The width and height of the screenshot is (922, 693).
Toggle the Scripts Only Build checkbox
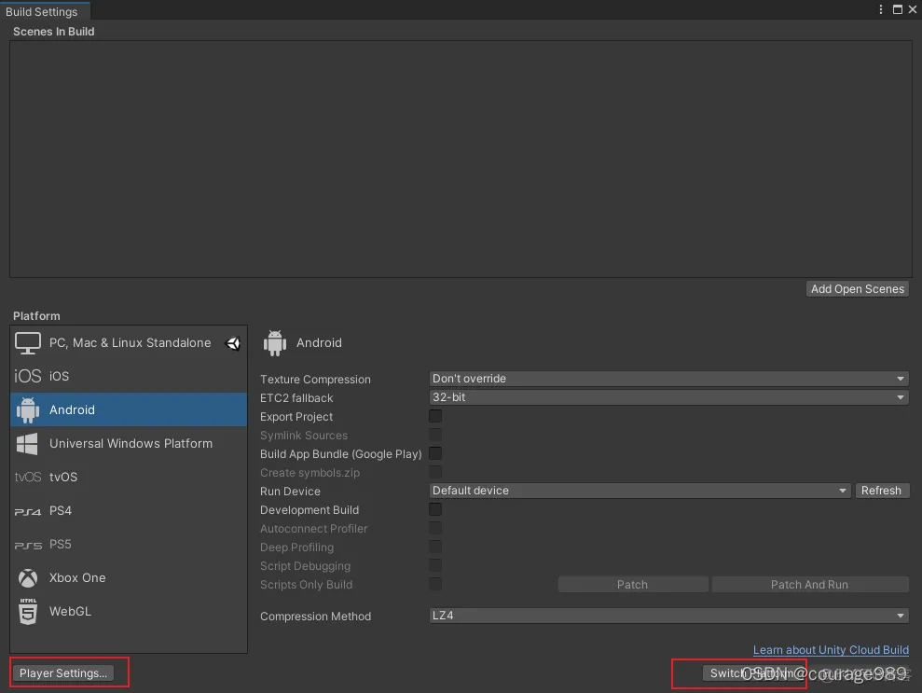click(435, 584)
